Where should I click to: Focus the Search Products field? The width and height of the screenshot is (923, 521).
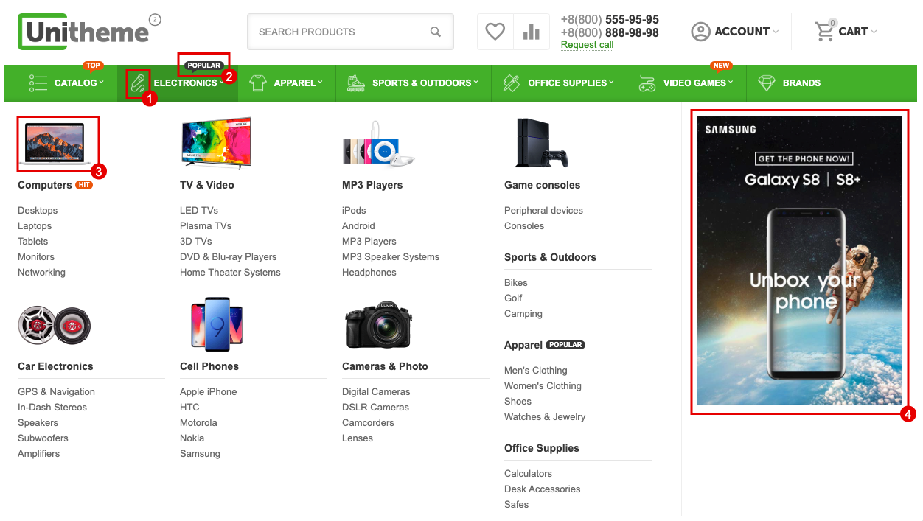point(350,32)
